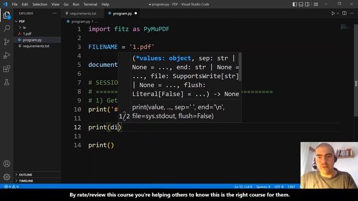The height and width of the screenshot is (201, 358).
Task: Click the FILENAME variable on line 3
Action: click(x=103, y=47)
